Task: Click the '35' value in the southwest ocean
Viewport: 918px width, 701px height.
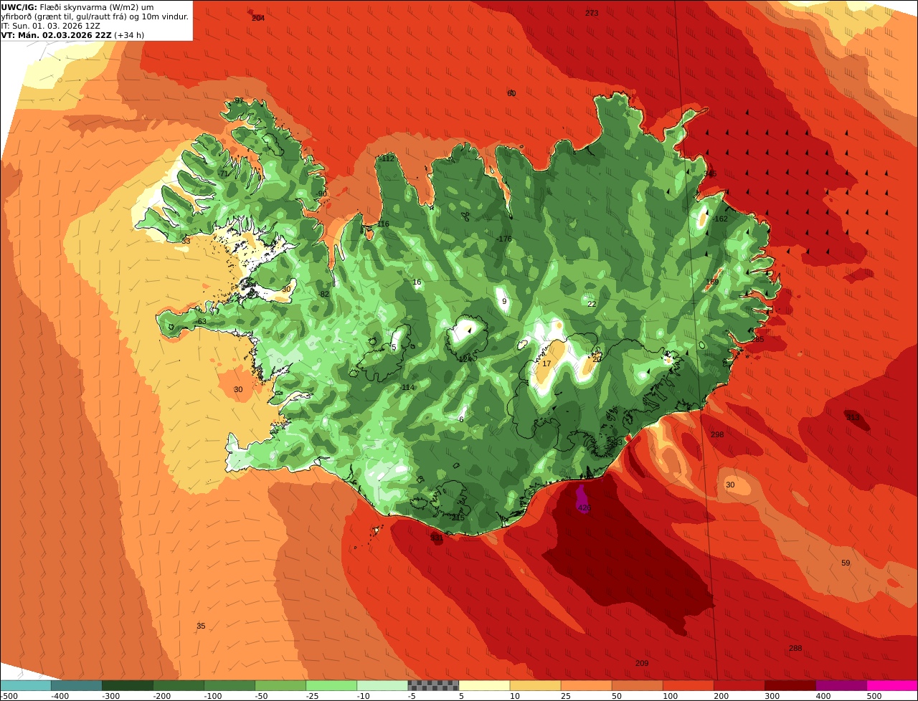Action: point(201,626)
